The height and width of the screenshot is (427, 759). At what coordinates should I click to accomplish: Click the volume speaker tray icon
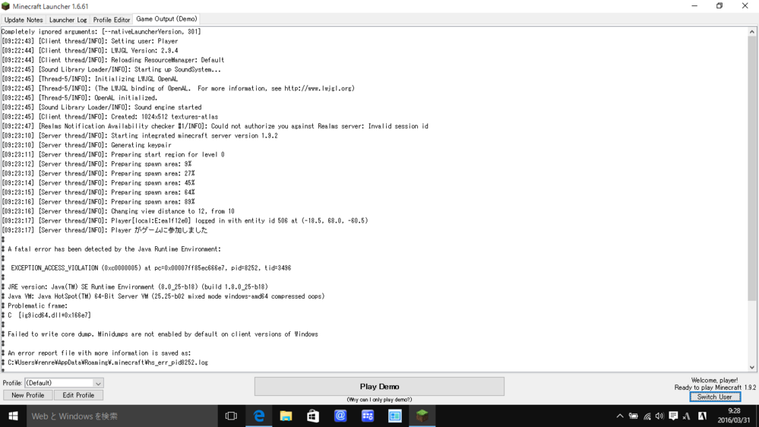pos(659,416)
